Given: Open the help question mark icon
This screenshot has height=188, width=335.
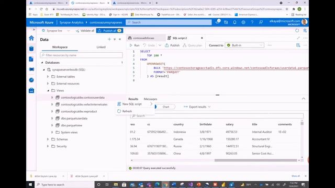Looking at the screenshot, I should (252, 22).
